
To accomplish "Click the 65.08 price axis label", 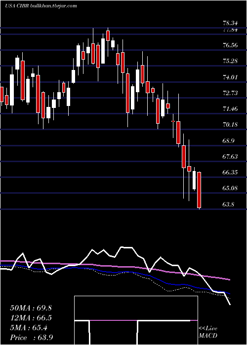I will [230, 188].
